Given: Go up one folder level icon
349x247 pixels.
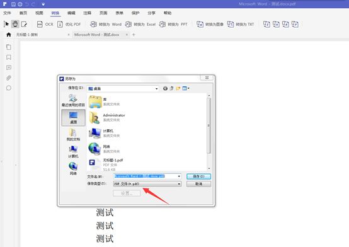Looking at the screenshot, I should pos(171,88).
